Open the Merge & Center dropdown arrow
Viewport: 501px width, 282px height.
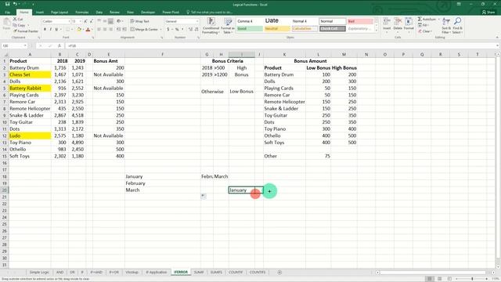[x=160, y=30]
